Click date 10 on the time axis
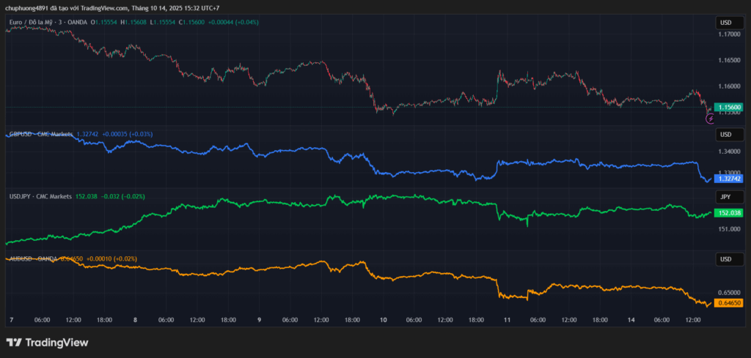Image resolution: width=751 pixels, height=358 pixels. click(383, 320)
